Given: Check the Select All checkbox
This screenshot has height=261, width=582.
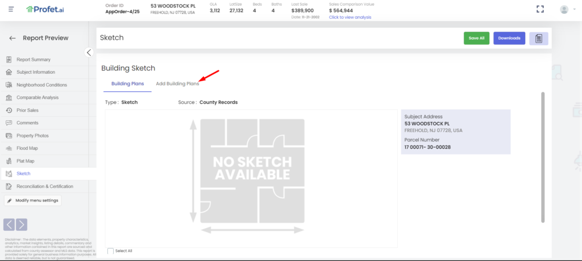Looking at the screenshot, I should coord(110,251).
